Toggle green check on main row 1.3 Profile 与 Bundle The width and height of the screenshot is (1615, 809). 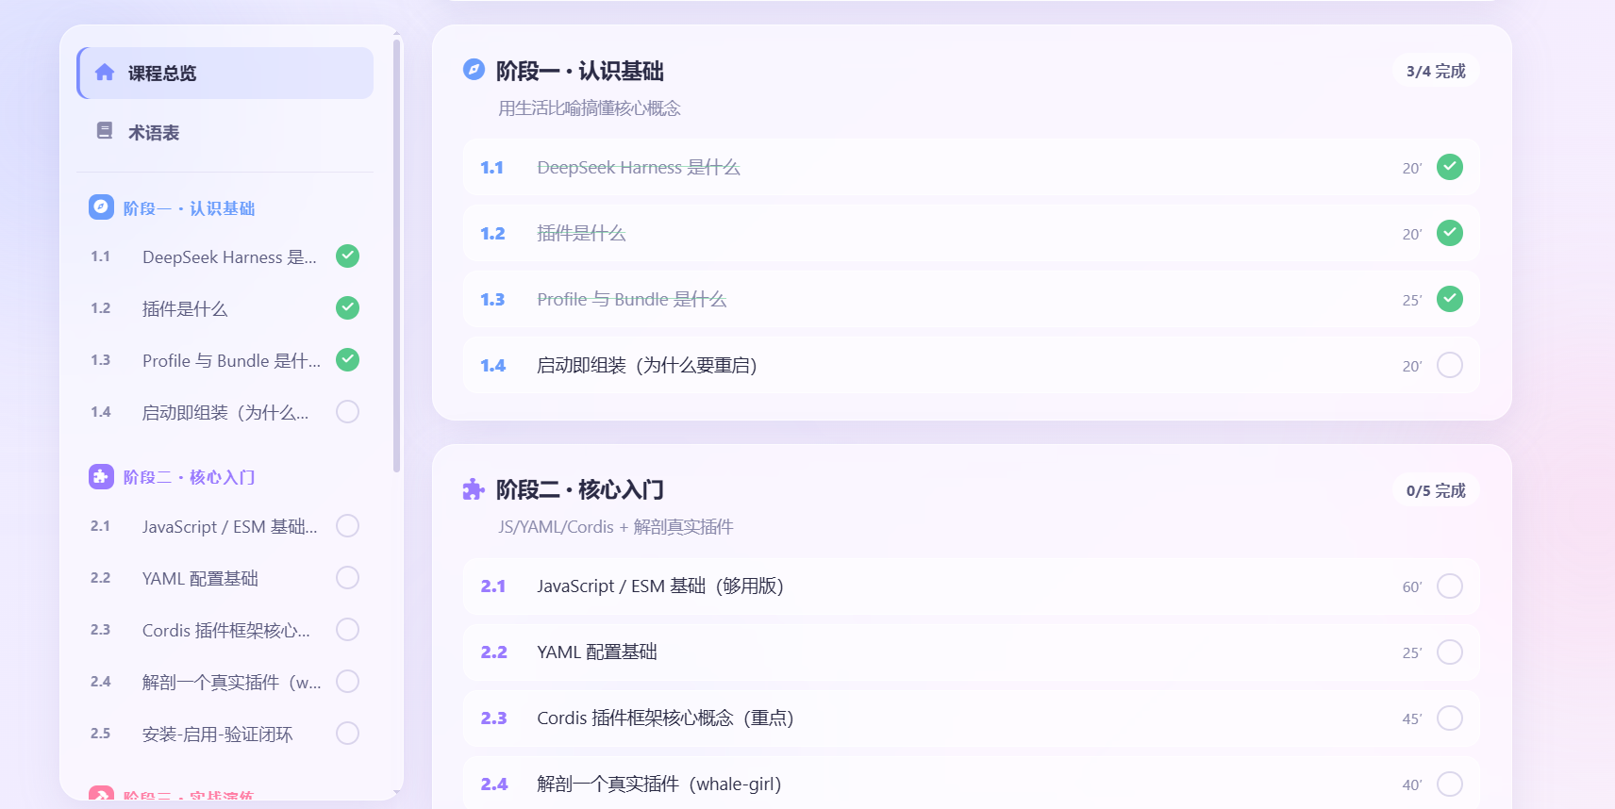[x=1450, y=299]
